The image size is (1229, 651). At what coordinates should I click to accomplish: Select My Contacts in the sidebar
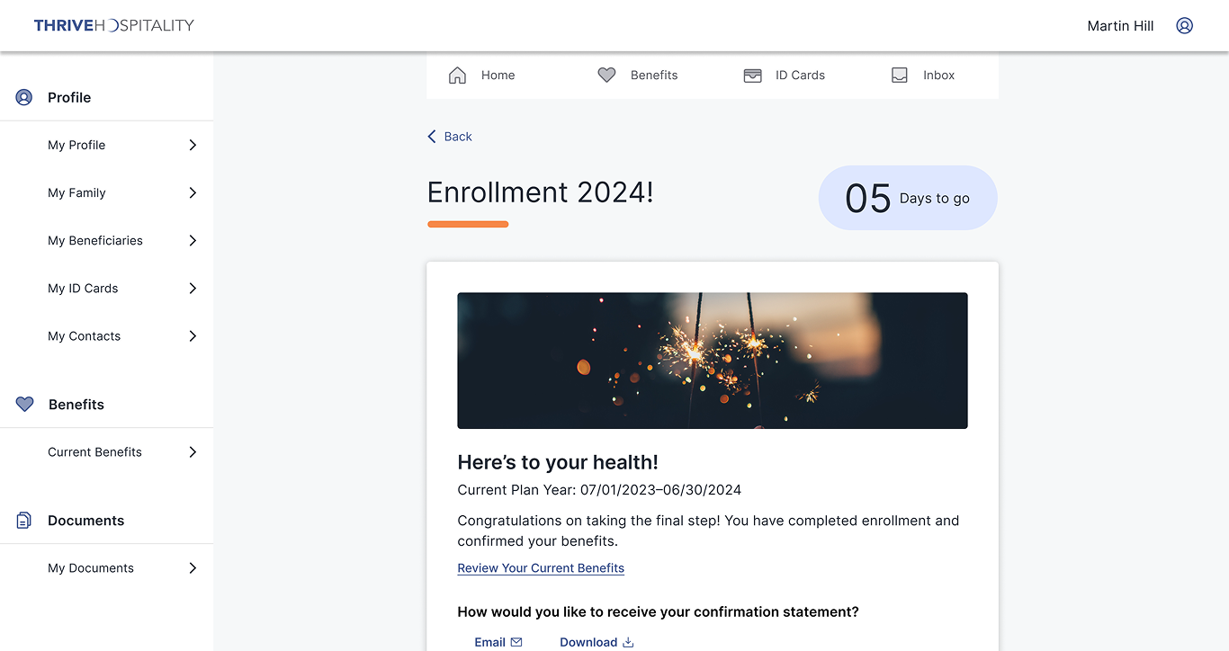pos(84,336)
